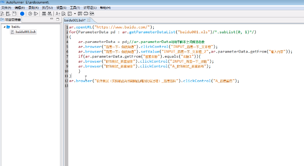Click the first binoculars icon

tap(44, 14)
